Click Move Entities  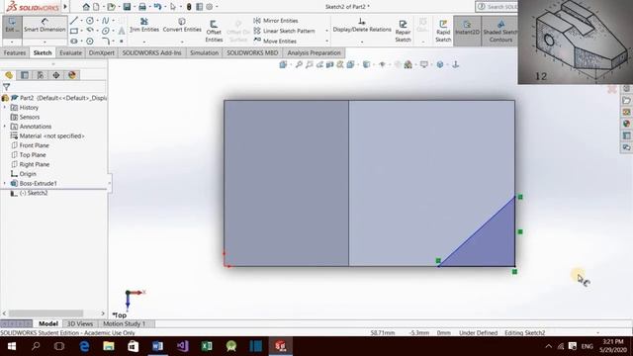click(275, 41)
